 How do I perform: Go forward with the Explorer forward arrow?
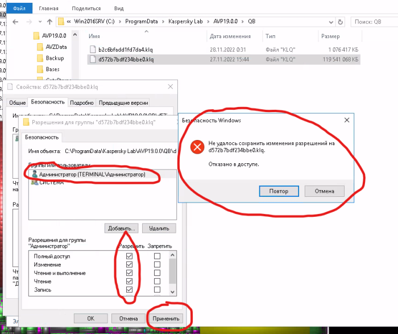[x=29, y=22]
